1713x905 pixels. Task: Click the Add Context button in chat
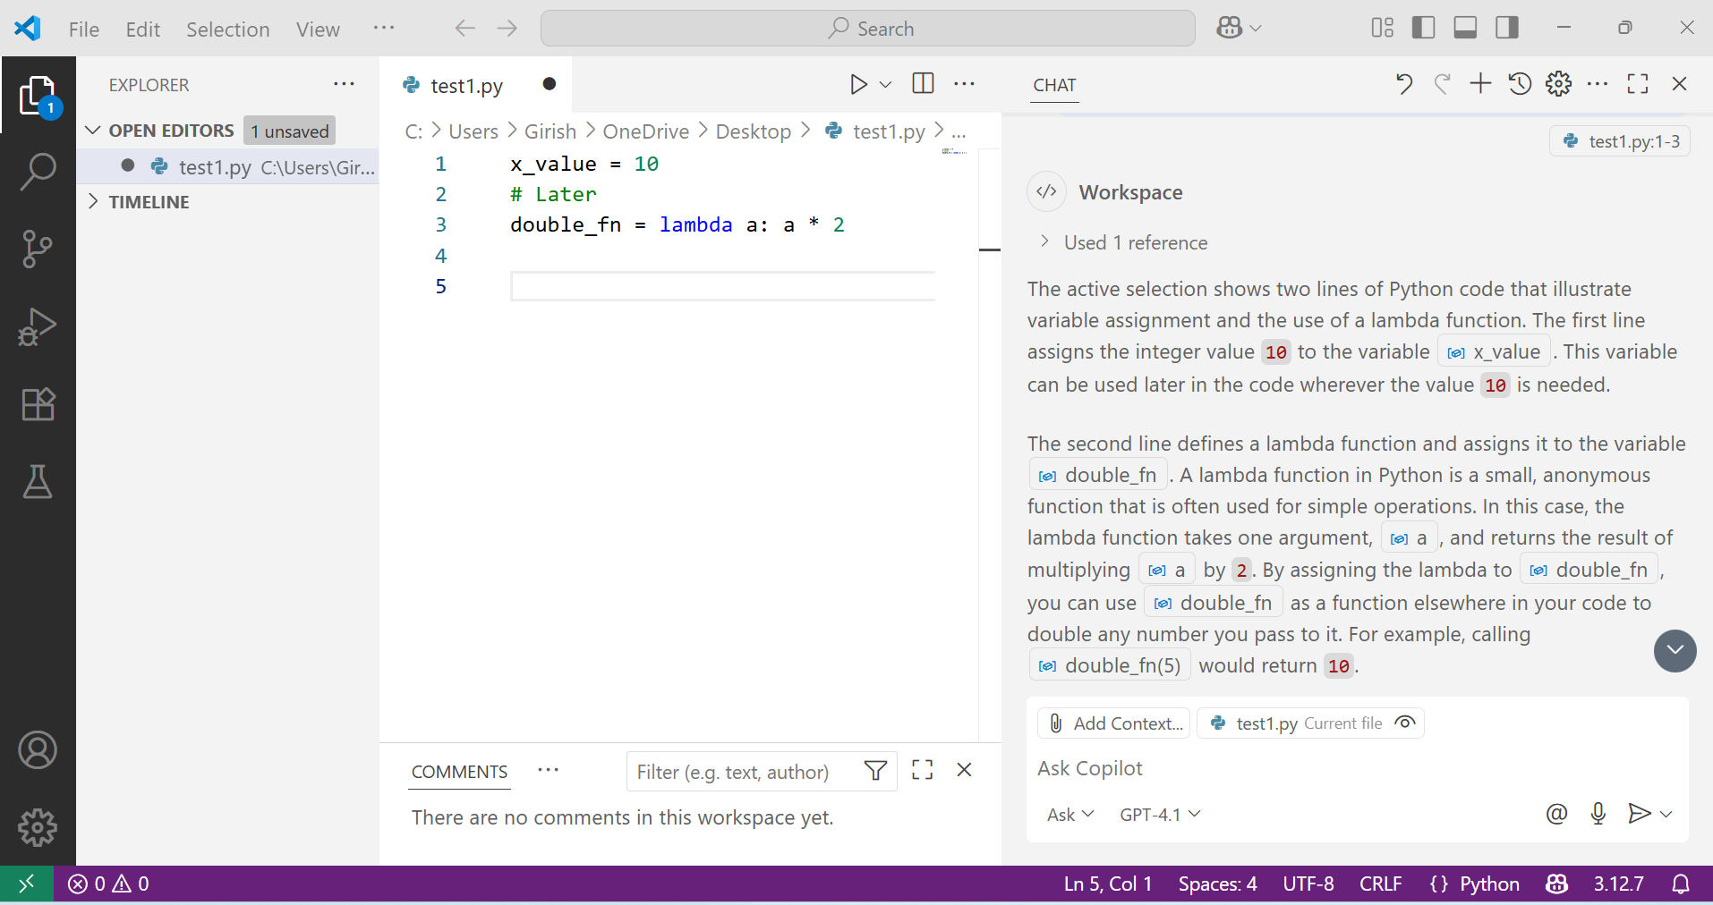coord(1113,723)
